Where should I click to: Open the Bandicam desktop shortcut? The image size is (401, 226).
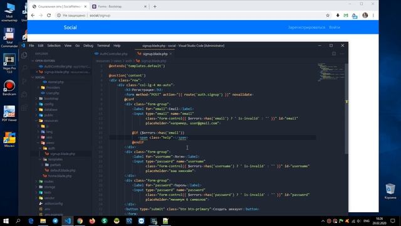coord(9,88)
